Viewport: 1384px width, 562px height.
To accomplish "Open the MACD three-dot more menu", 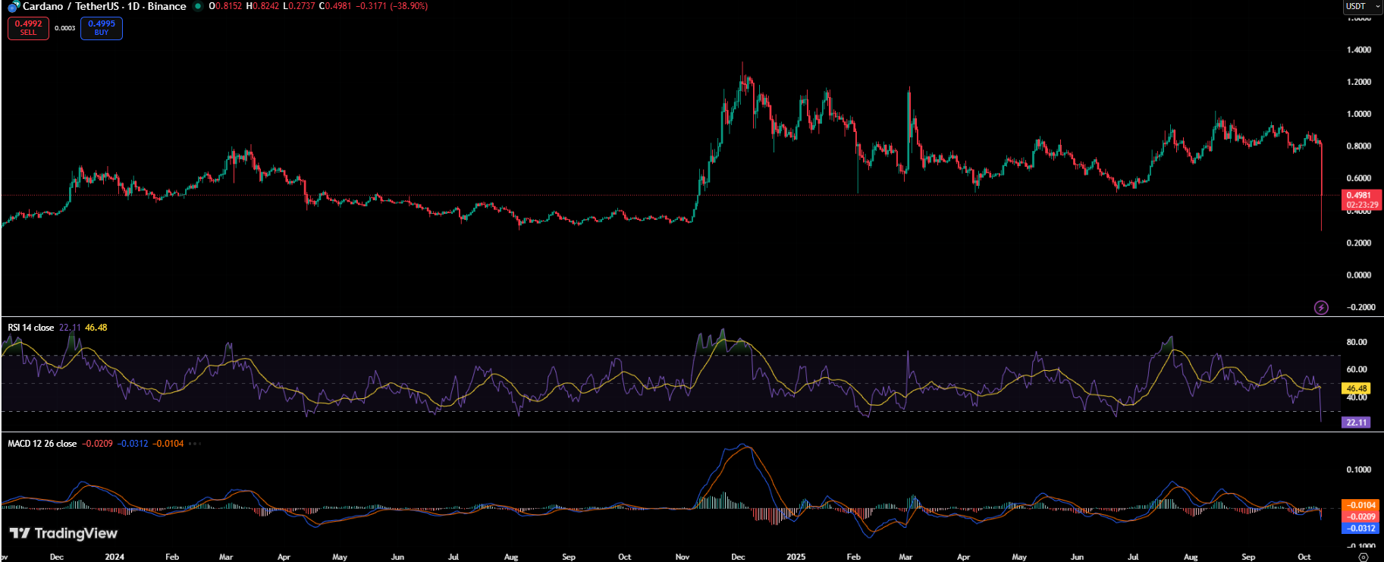I will (x=195, y=444).
